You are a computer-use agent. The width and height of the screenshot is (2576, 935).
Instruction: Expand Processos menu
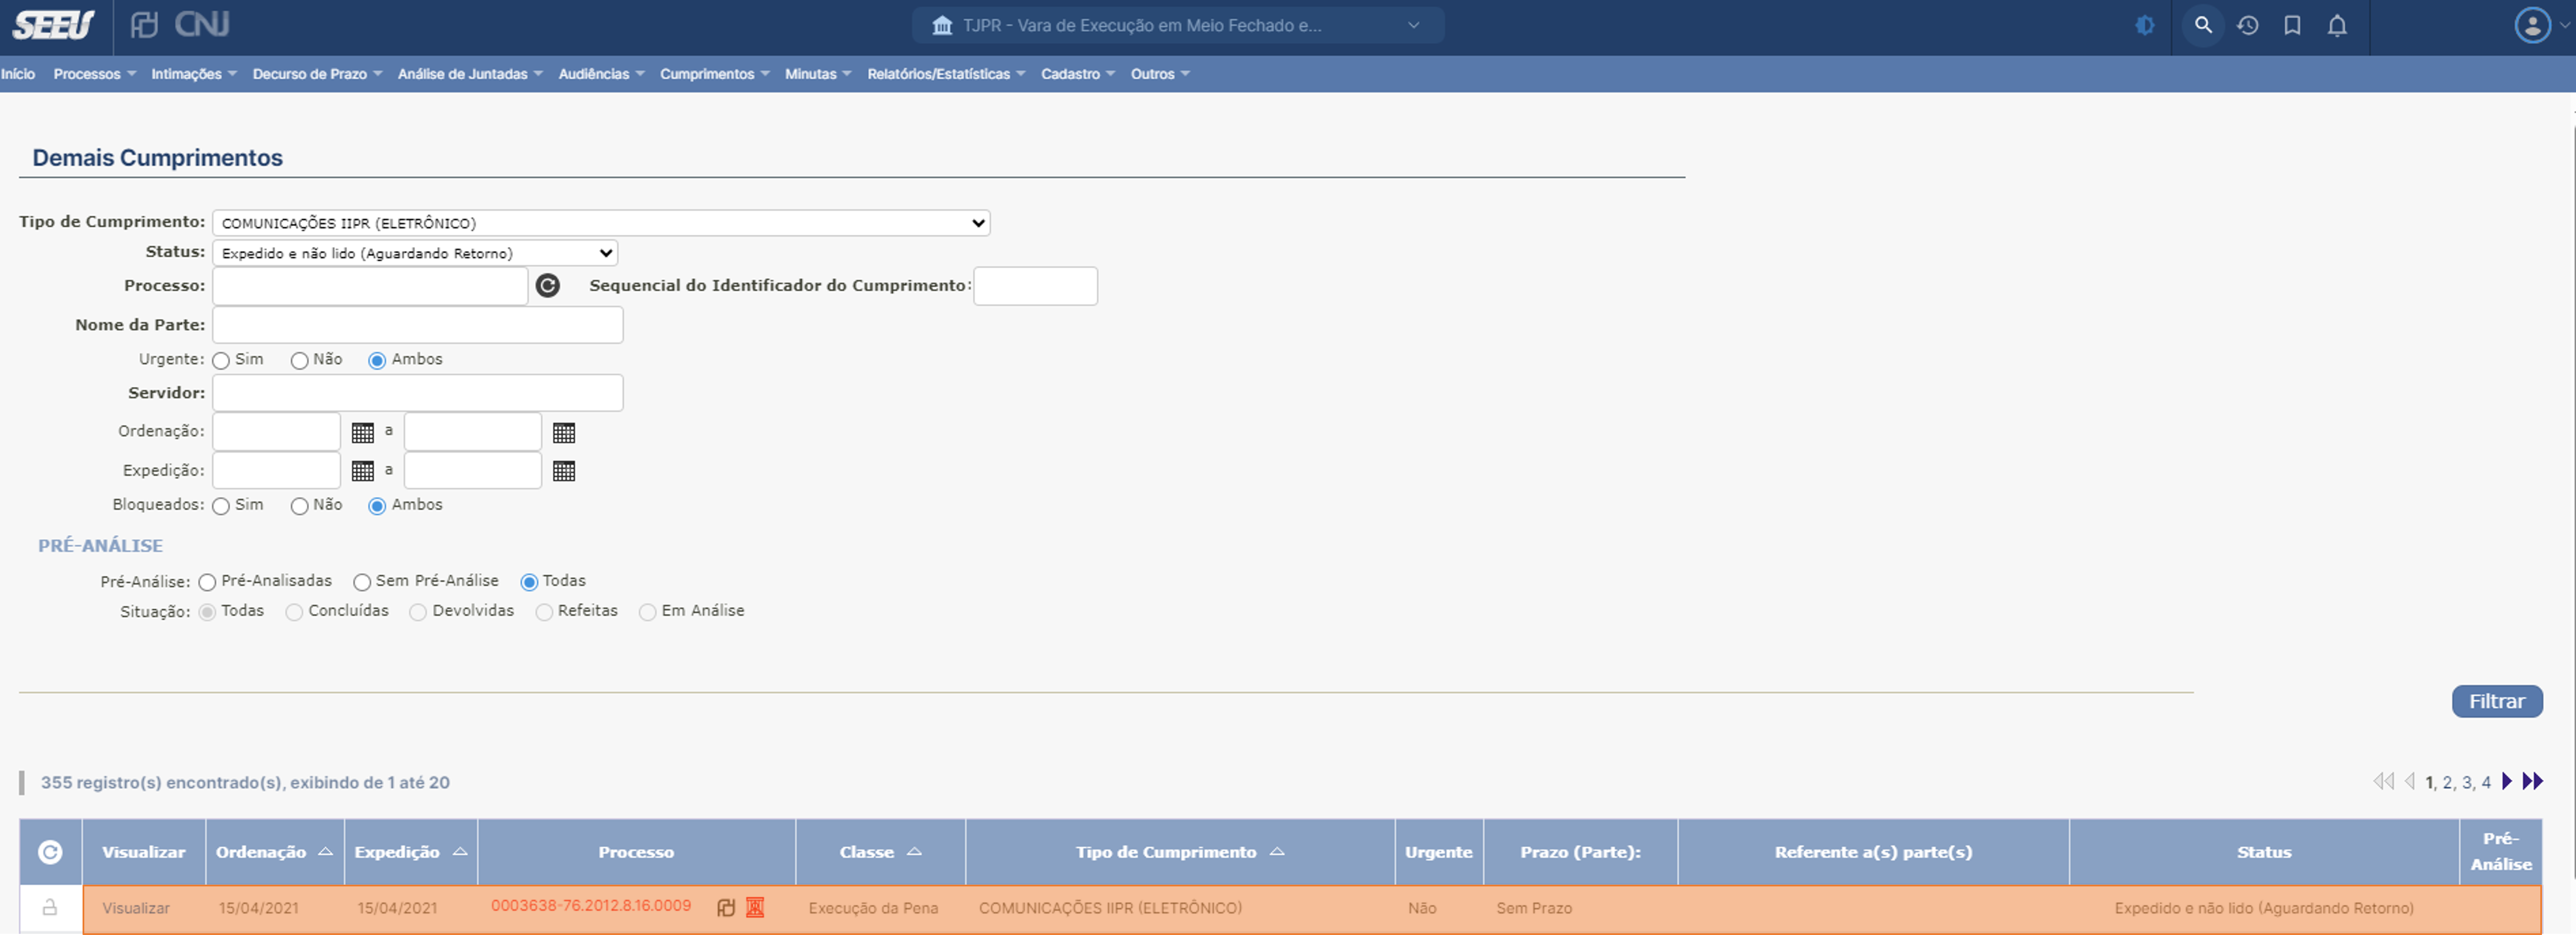[x=94, y=74]
